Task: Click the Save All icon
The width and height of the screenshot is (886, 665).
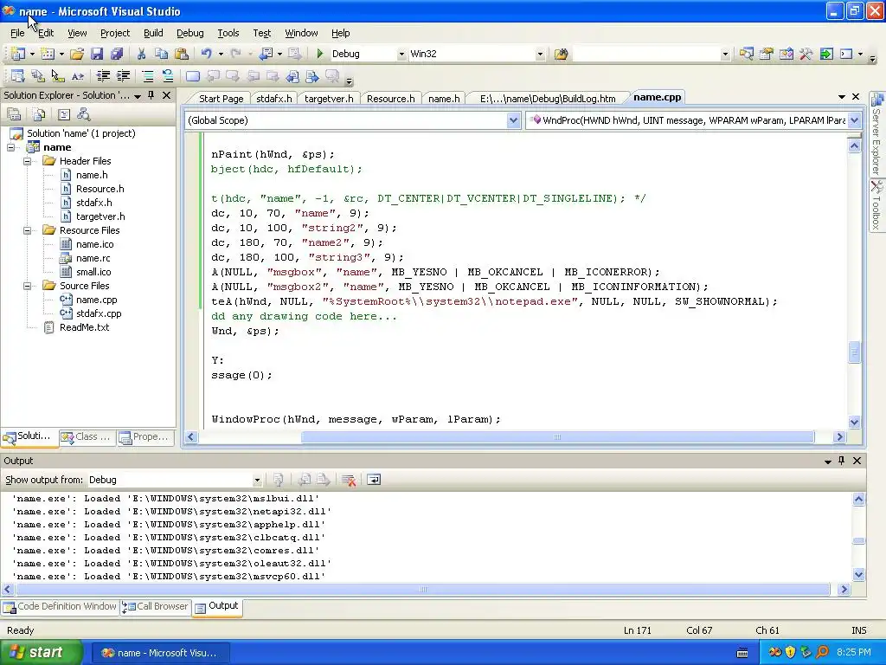Action: coord(117,54)
